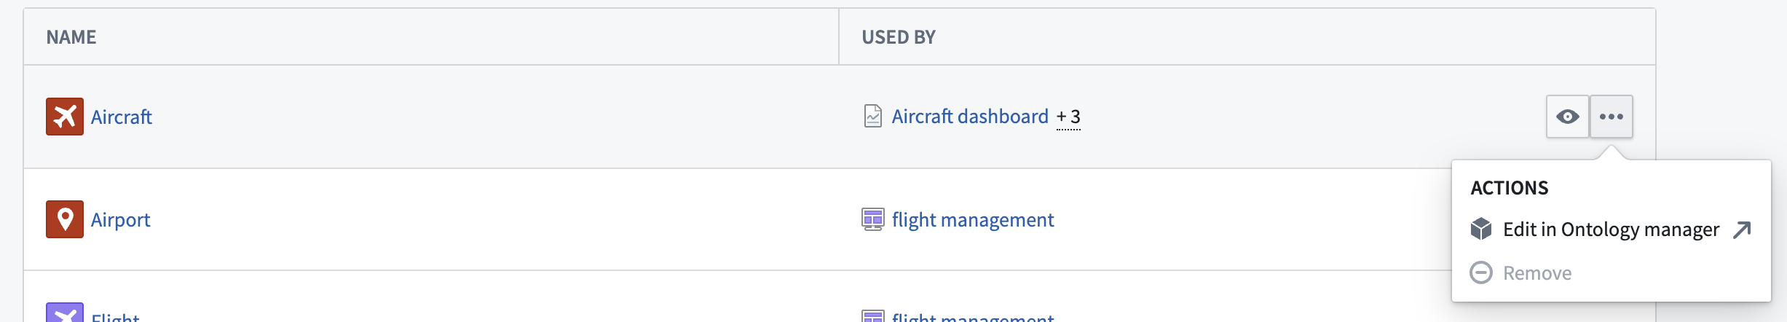Open the Airport object type link
The width and height of the screenshot is (1787, 322).
coord(121,220)
